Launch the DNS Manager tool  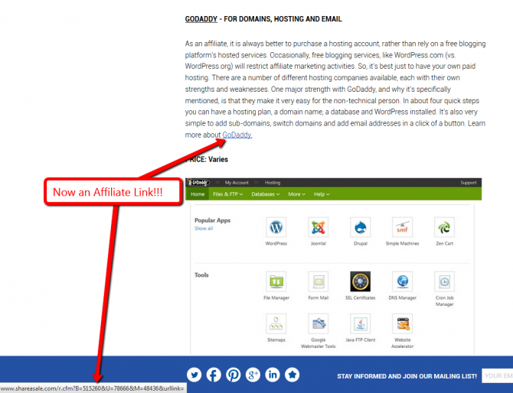click(401, 281)
